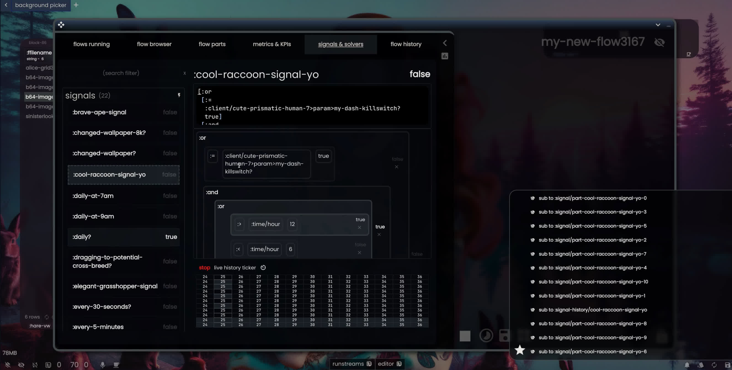Toggle the sync-disabled icon in bottom bar

point(35,364)
